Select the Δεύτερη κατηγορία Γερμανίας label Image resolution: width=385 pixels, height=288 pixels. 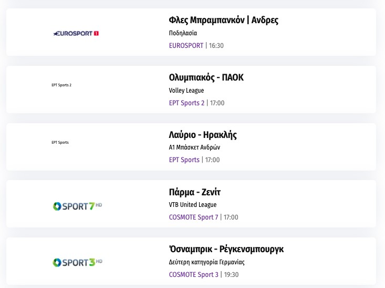(206, 262)
